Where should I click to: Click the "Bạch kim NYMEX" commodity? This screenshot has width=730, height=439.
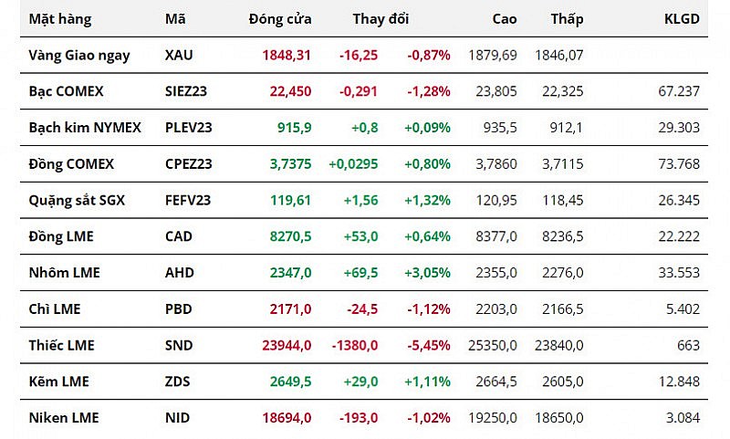(x=85, y=128)
